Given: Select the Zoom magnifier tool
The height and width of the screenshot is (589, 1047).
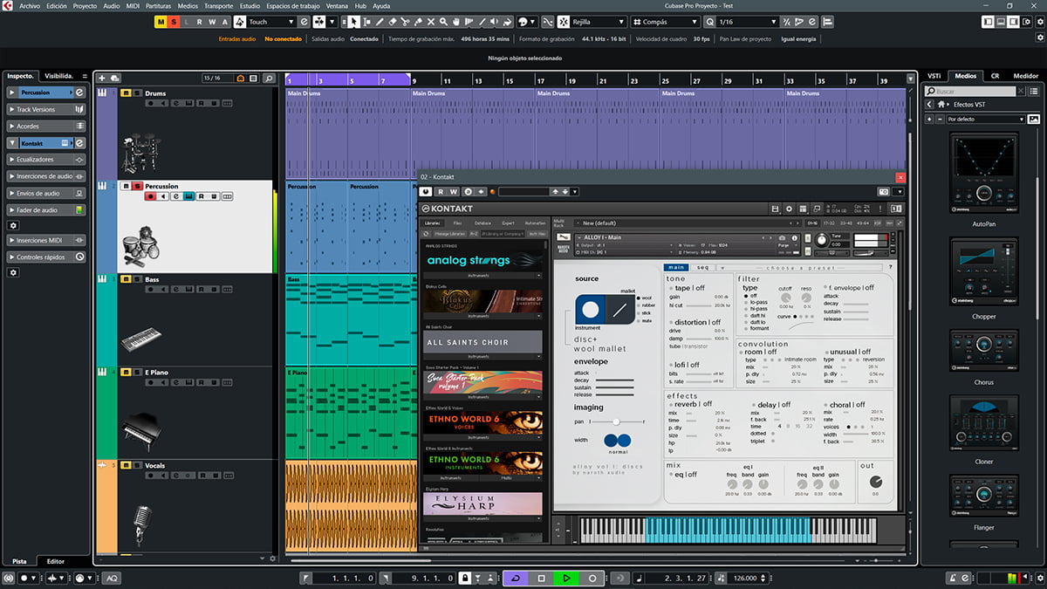Looking at the screenshot, I should [x=445, y=22].
